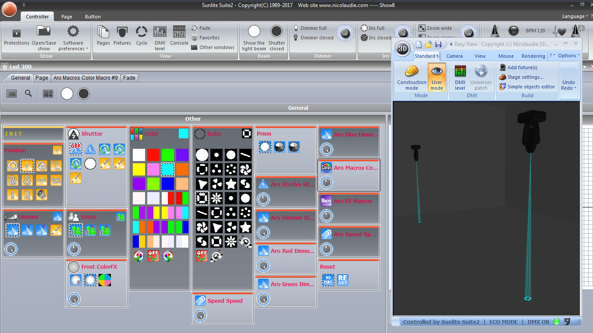Switch to the Page ribbon tab

pos(67,17)
